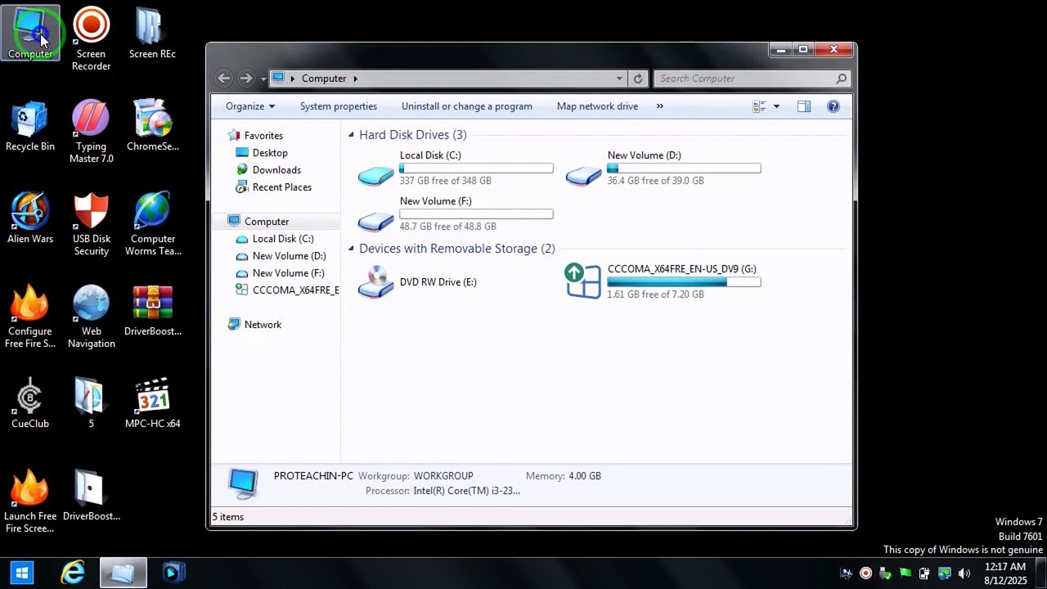Open the Organize dropdown menu
The height and width of the screenshot is (589, 1047).
(250, 106)
